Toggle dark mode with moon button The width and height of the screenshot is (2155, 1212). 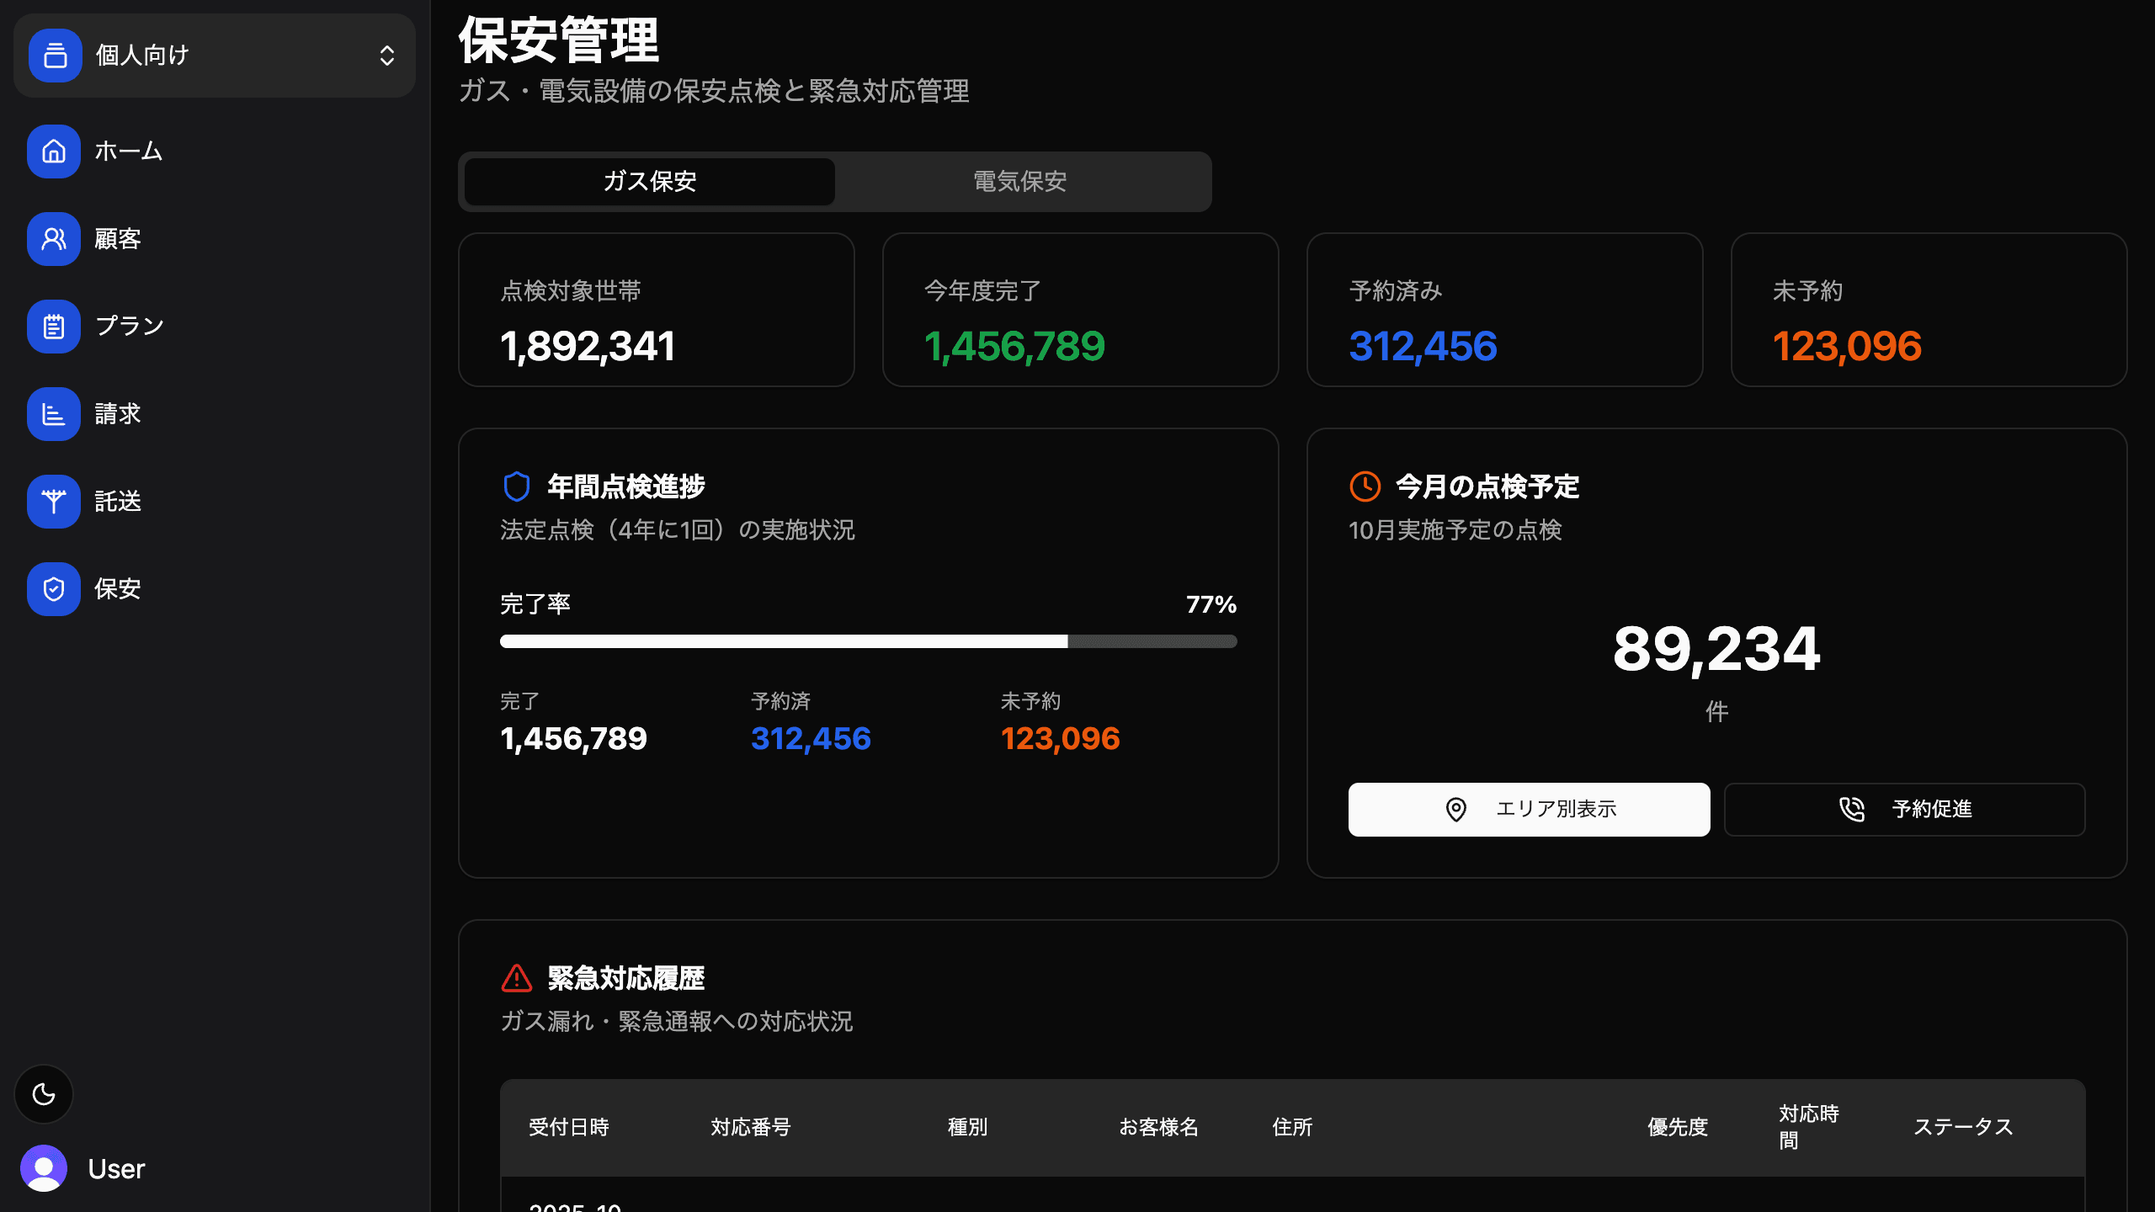(44, 1094)
